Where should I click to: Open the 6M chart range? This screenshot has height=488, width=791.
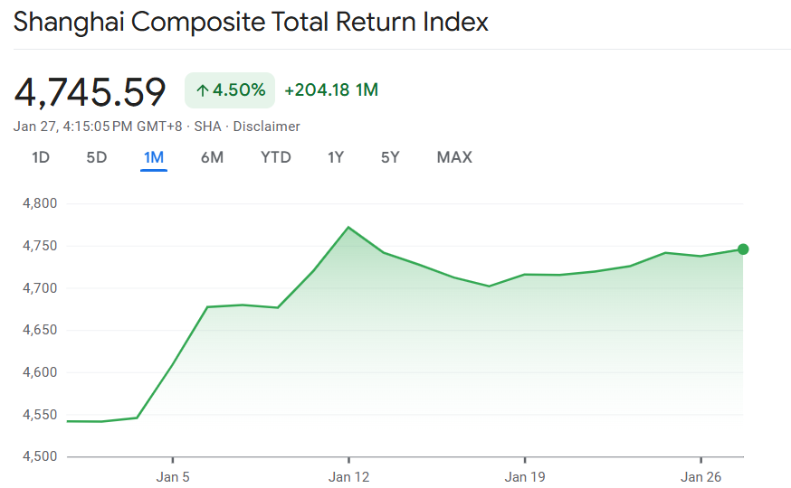click(x=212, y=157)
